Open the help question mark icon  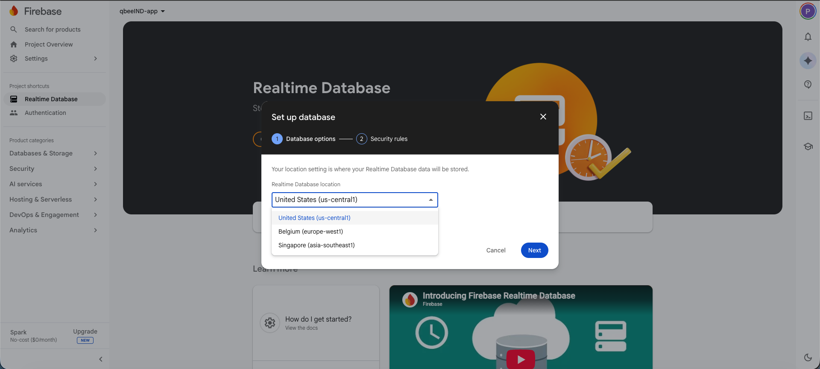[x=808, y=85]
